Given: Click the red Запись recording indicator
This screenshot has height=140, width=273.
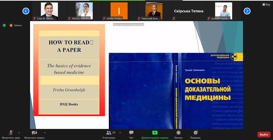Looking at the screenshot, I should coord(16,25).
